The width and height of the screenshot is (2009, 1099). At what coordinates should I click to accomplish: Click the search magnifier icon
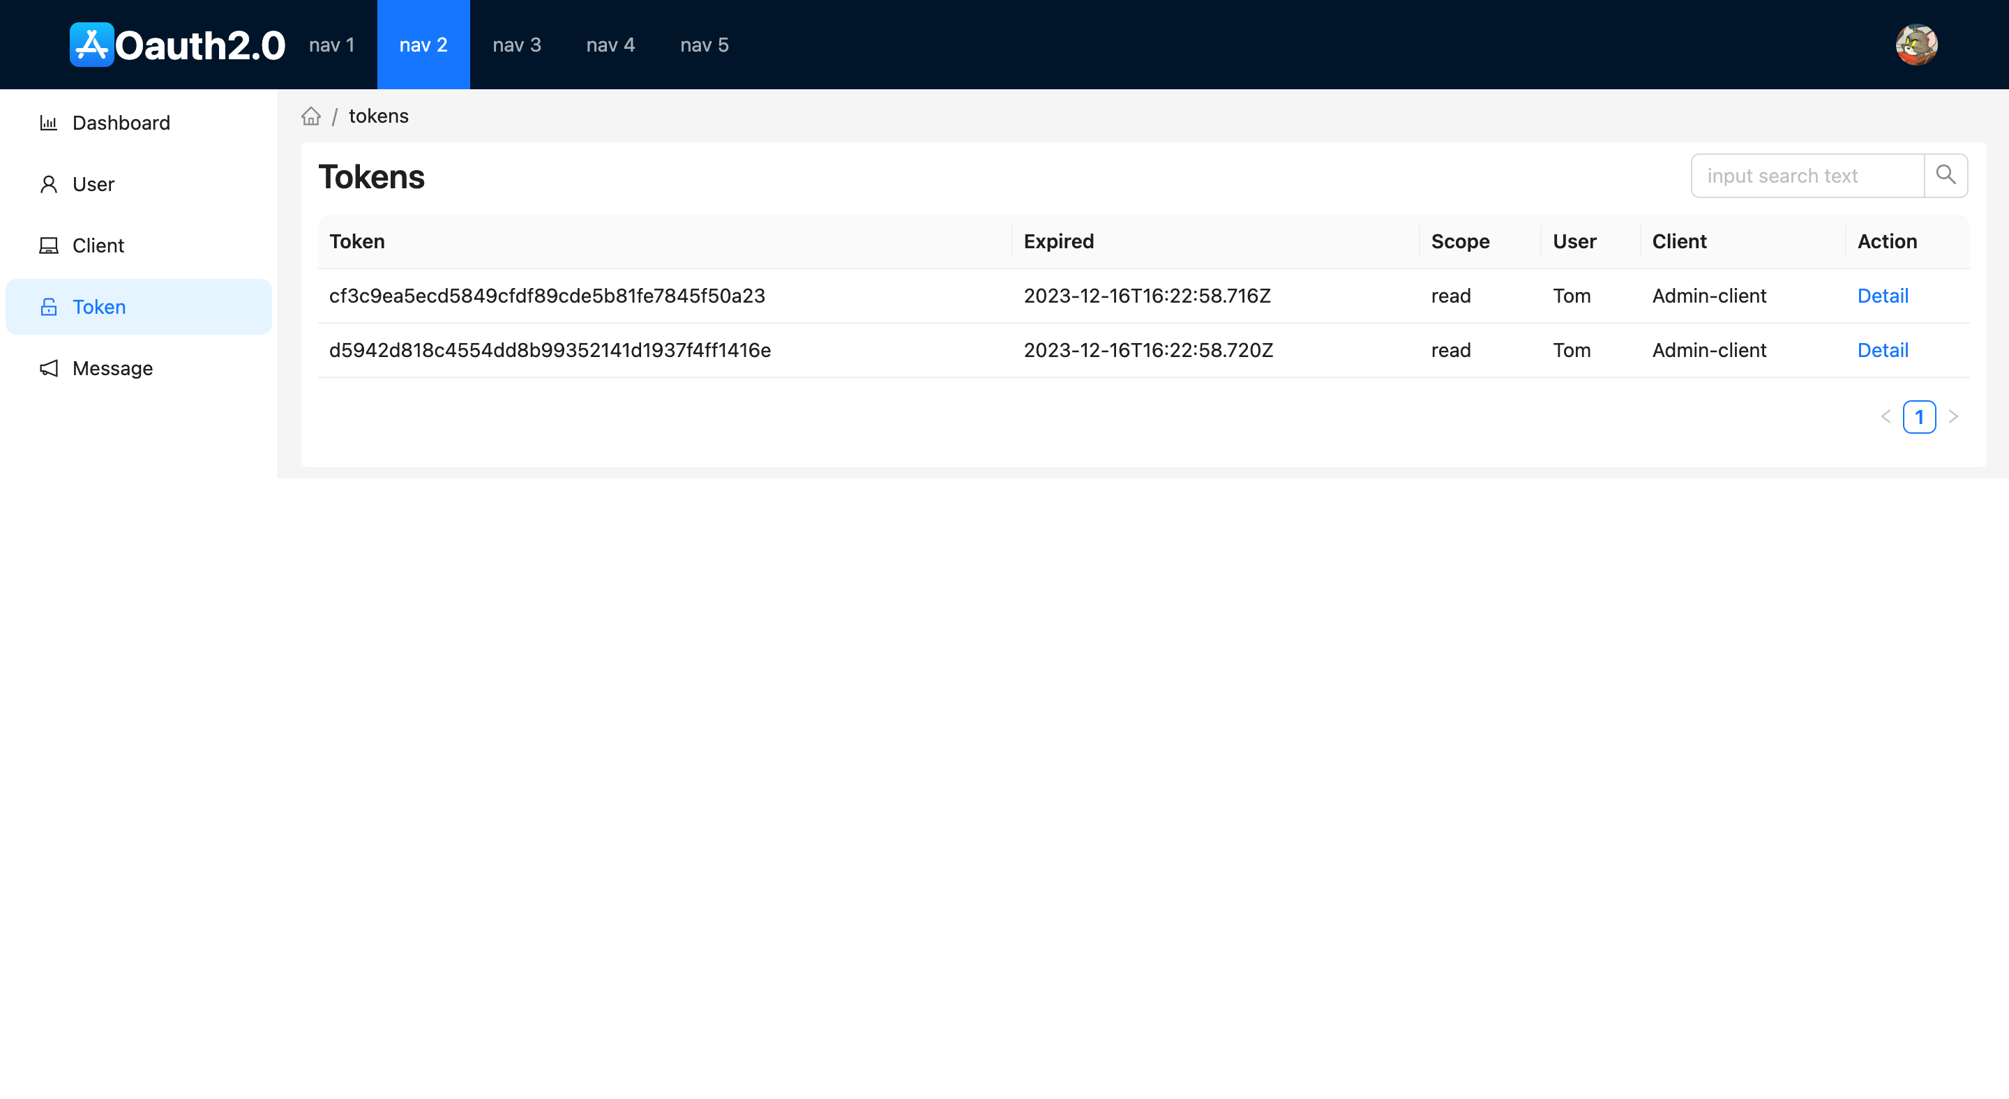1946,174
